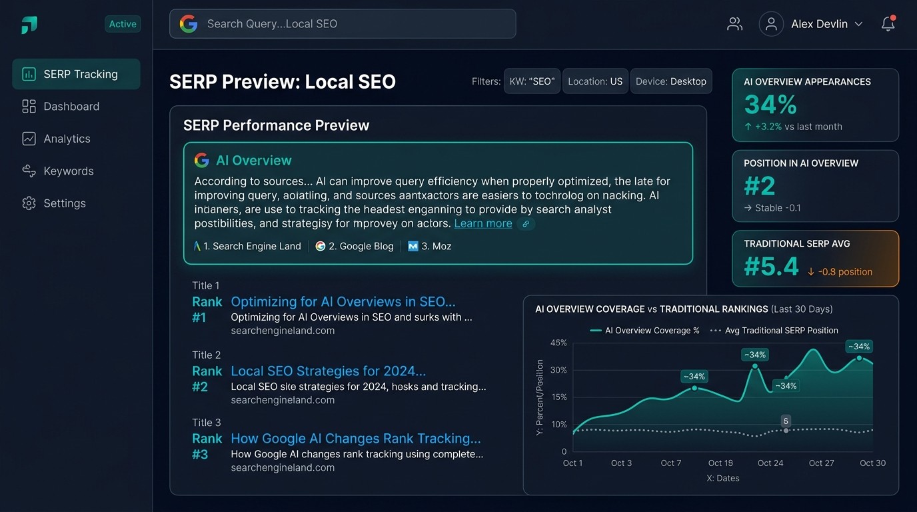Open the Analytics panel icon

pyautogui.click(x=28, y=139)
